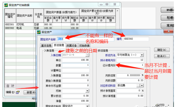Click the 预计使用月份 input field

(x=130, y=60)
